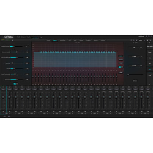The width and height of the screenshot is (153, 153).
Task: Adjust the Noise Threshold slider
Action: click(17, 74)
